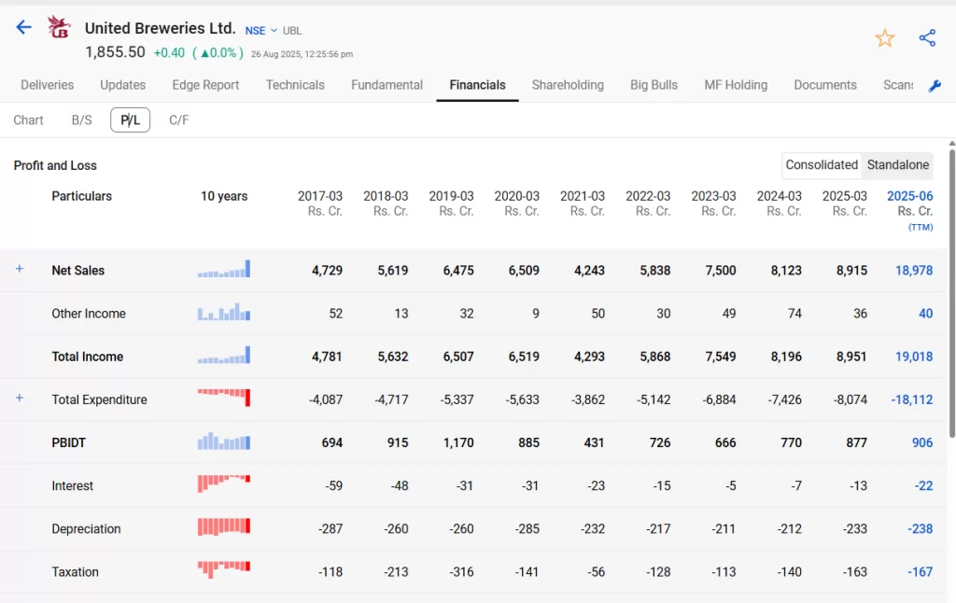Click the 2025-03 column header
Image resolution: width=956 pixels, height=603 pixels.
coord(844,203)
